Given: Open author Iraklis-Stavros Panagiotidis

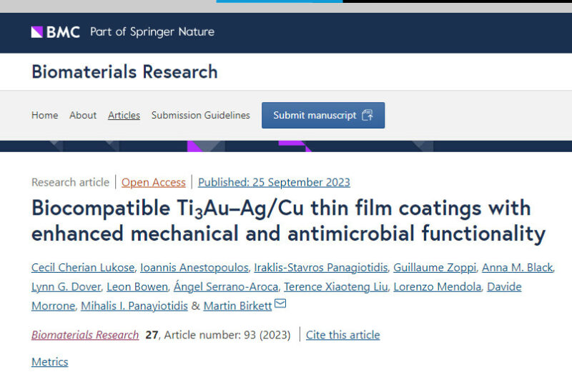Looking at the screenshot, I should 320,268.
